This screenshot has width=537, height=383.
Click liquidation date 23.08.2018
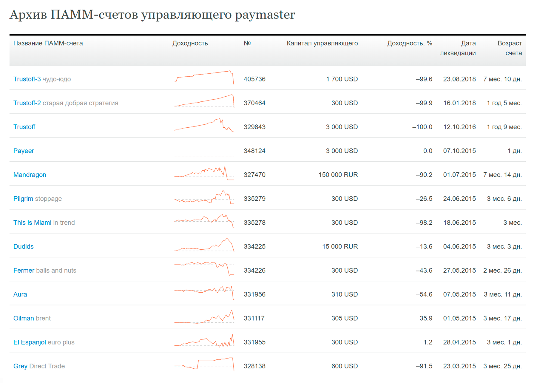pos(459,79)
